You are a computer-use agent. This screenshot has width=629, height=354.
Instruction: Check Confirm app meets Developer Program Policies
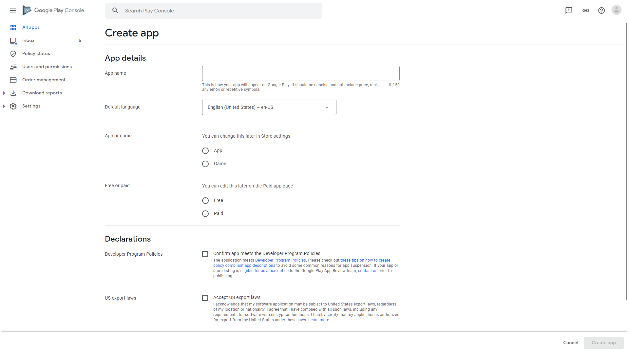point(205,254)
